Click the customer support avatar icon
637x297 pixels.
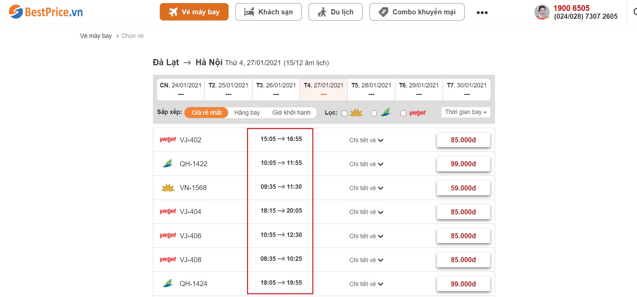542,12
